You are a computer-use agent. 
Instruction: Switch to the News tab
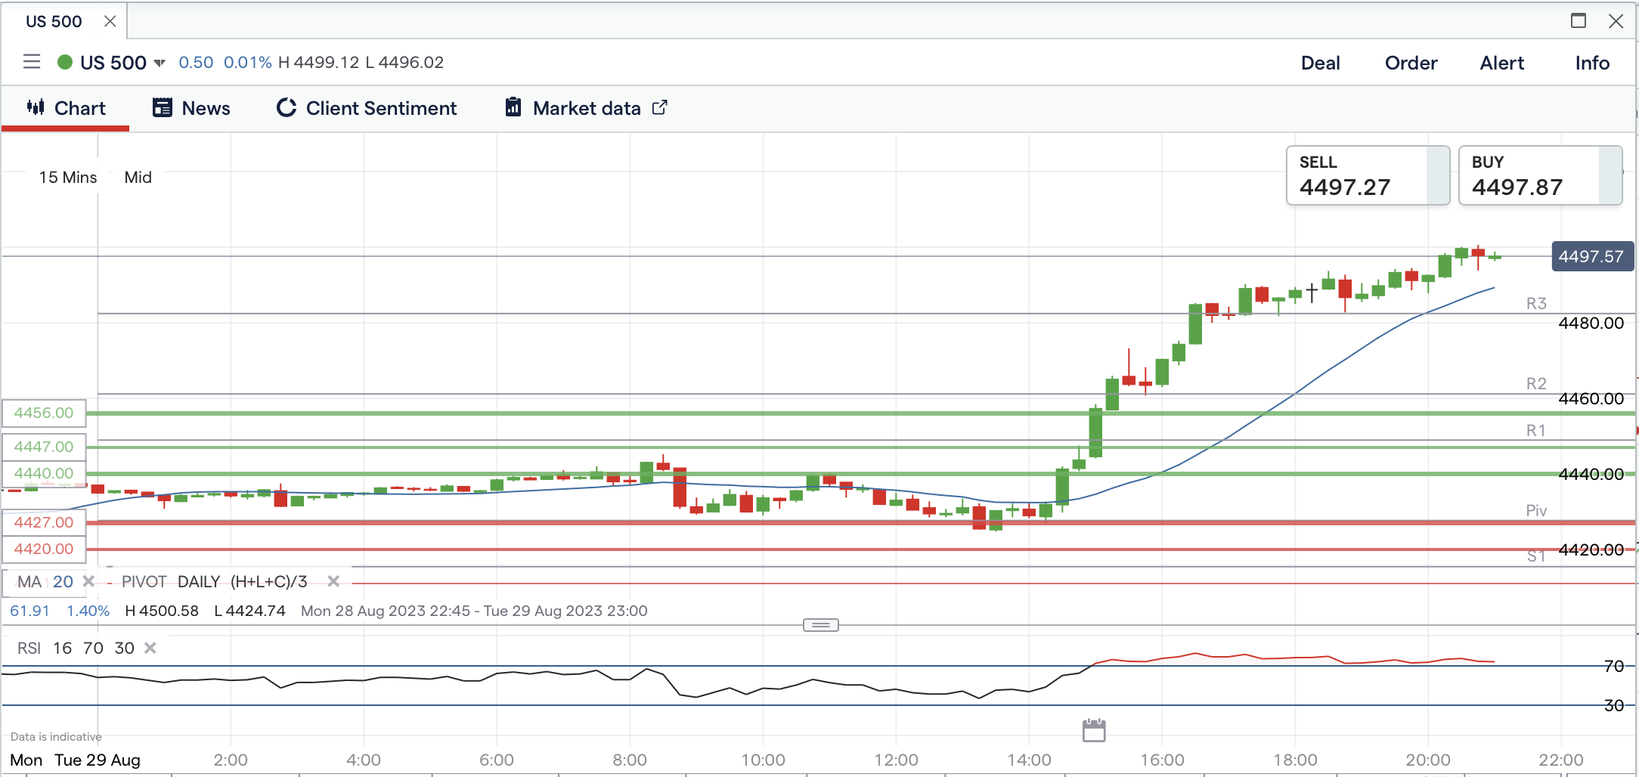coord(191,108)
